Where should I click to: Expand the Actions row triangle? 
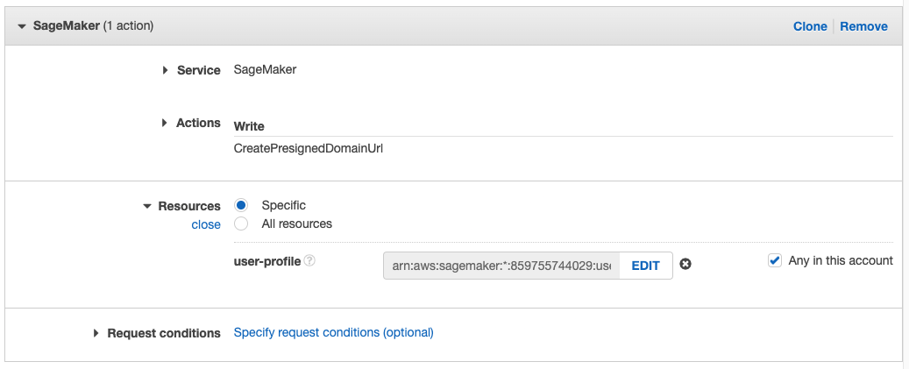pyautogui.click(x=164, y=123)
